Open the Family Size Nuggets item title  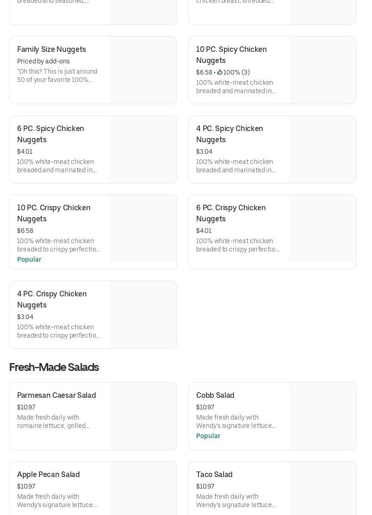(x=51, y=50)
